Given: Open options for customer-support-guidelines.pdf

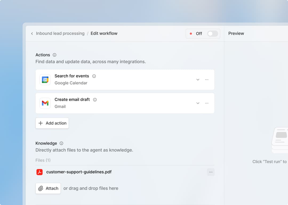Looking at the screenshot, I should (211, 172).
